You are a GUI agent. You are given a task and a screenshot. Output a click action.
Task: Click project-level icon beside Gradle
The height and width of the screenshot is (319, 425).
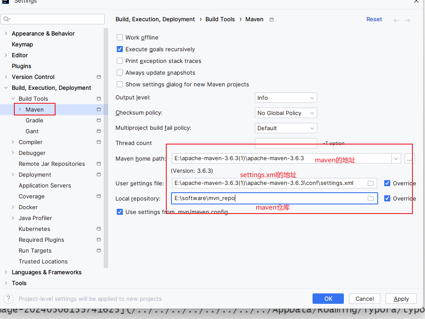[99, 120]
